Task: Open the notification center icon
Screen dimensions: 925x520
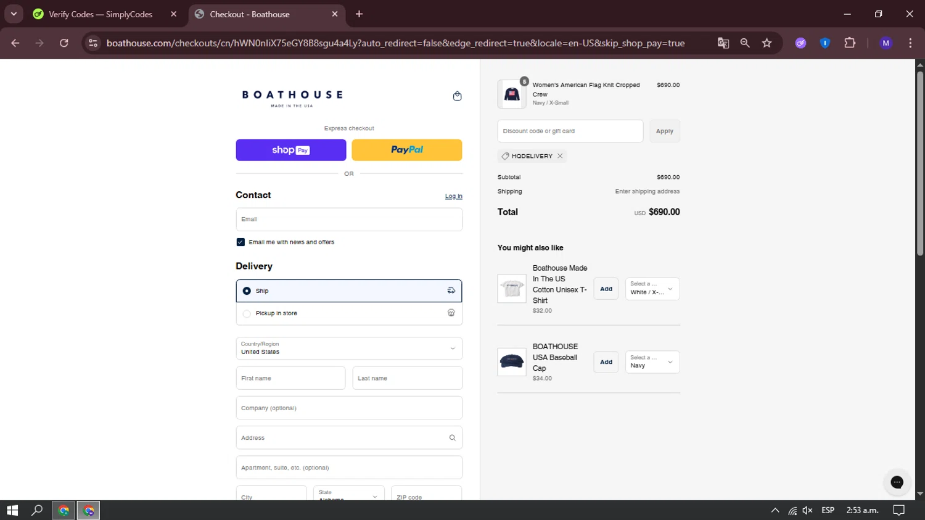Action: click(x=899, y=510)
